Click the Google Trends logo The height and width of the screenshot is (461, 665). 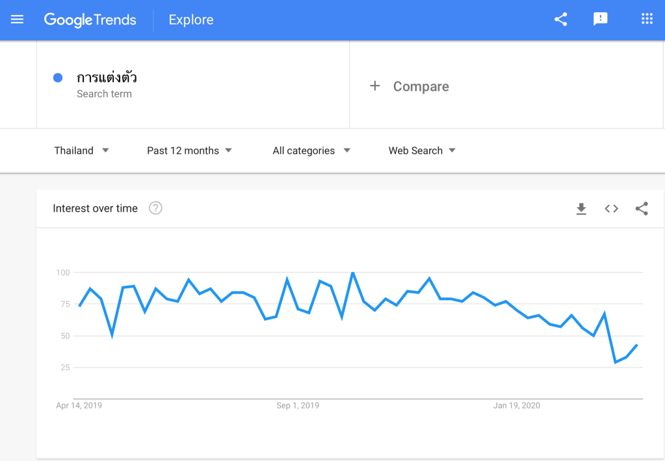[90, 20]
